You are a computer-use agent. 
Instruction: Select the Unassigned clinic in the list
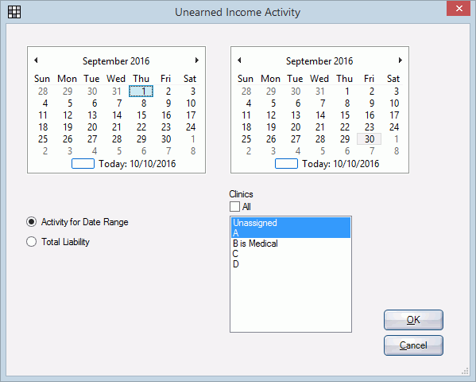[291, 223]
